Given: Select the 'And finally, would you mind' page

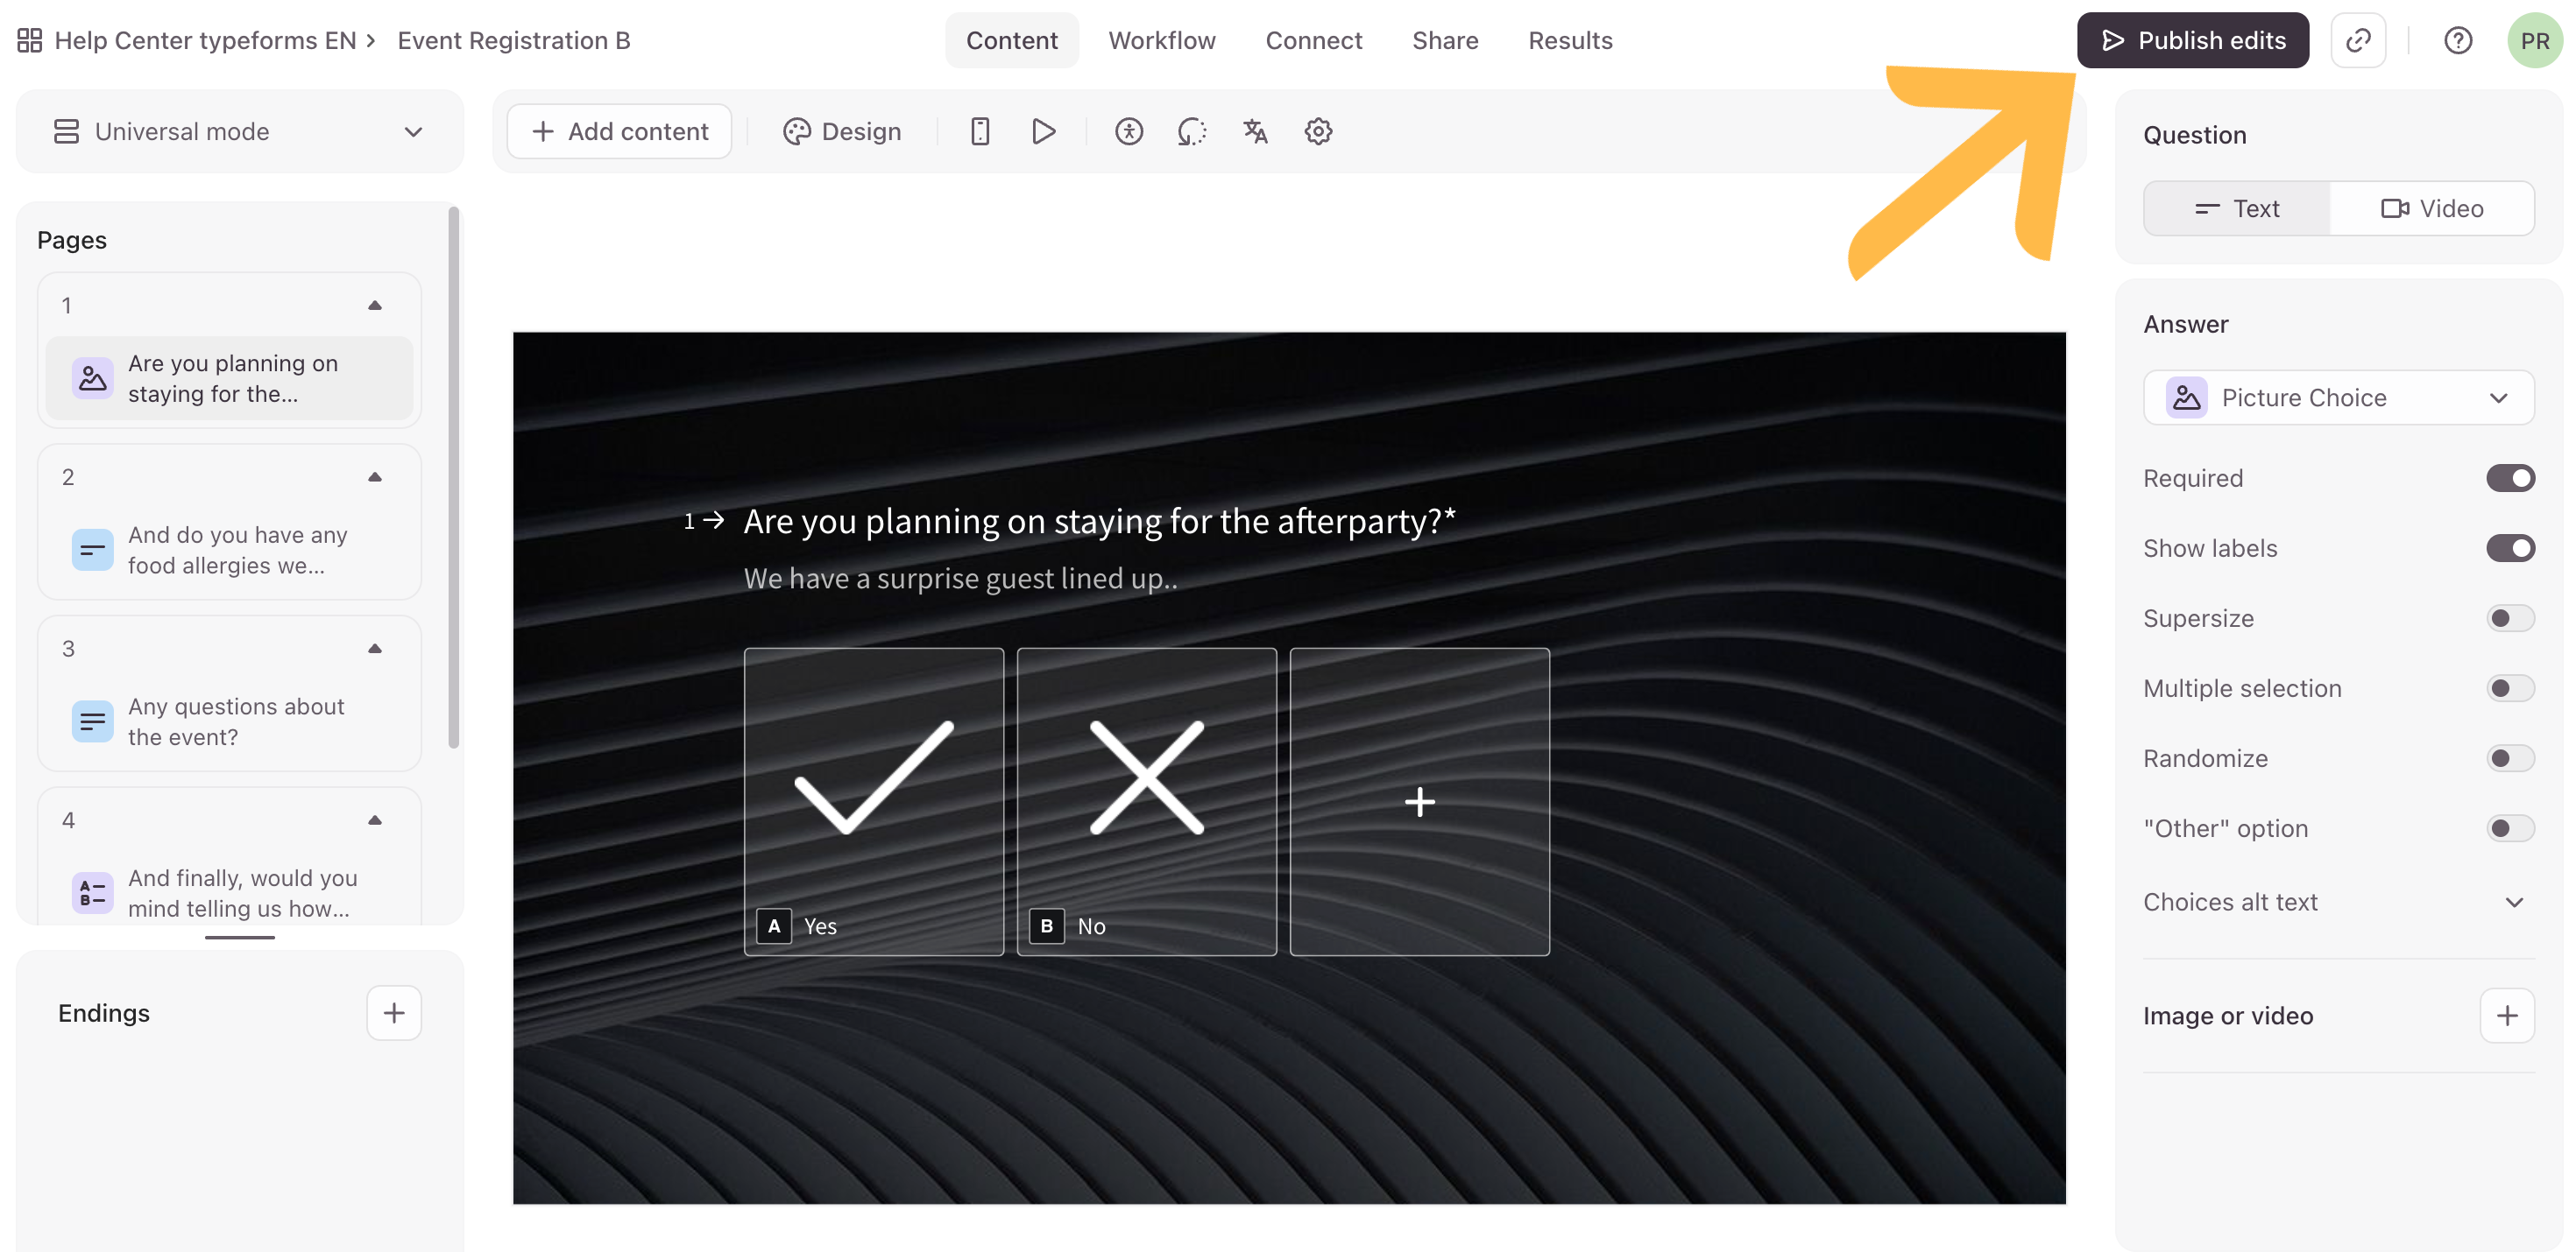Looking at the screenshot, I should point(229,893).
